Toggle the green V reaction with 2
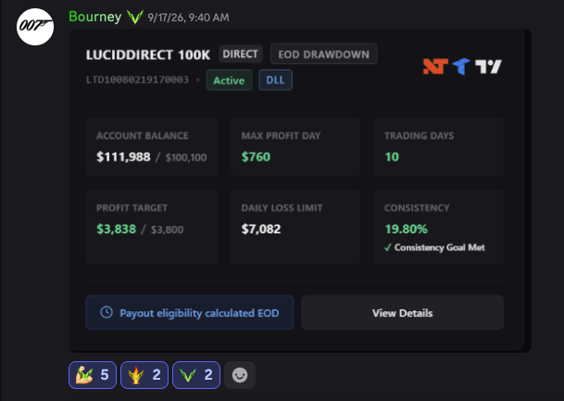 (x=196, y=375)
